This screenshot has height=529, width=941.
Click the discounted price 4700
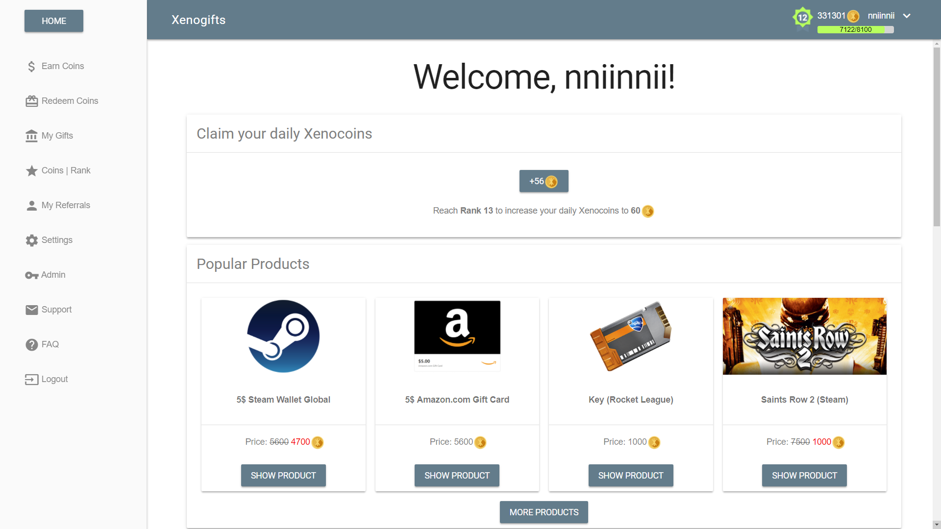(300, 442)
